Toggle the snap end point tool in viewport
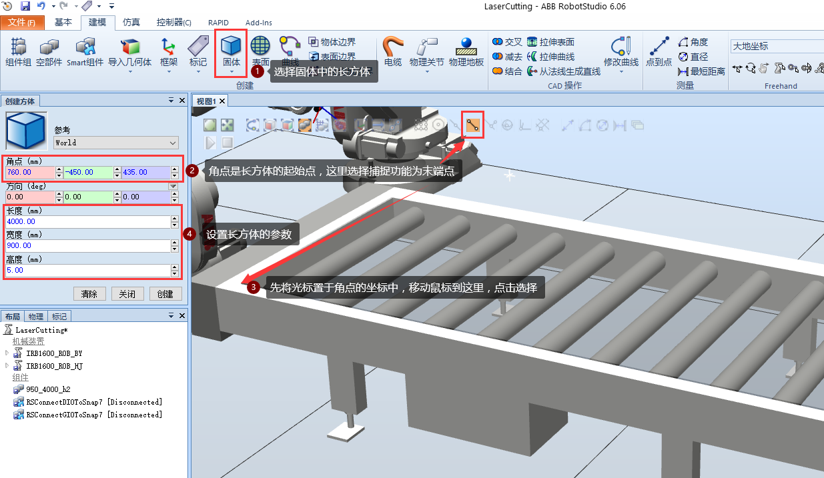This screenshot has width=824, height=478. tap(472, 125)
